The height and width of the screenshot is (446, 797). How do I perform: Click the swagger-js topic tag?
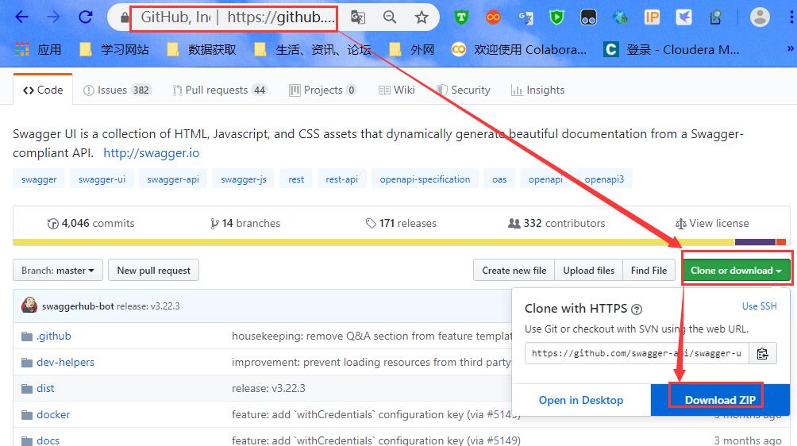pyautogui.click(x=244, y=179)
